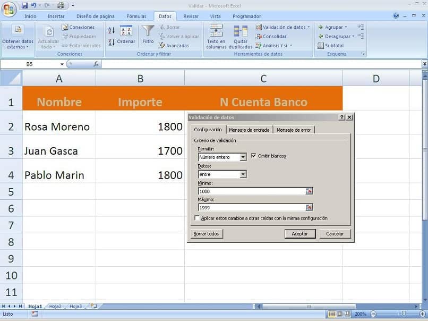428x321 pixels.
Task: Click the Subtotal icon
Action: coord(320,45)
